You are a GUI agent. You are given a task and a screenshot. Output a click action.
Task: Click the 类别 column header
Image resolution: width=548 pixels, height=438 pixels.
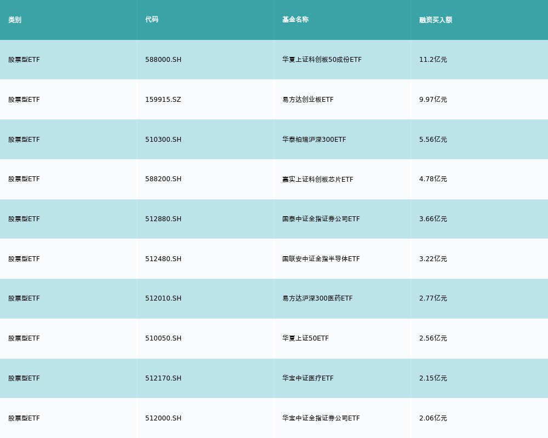click(x=15, y=20)
